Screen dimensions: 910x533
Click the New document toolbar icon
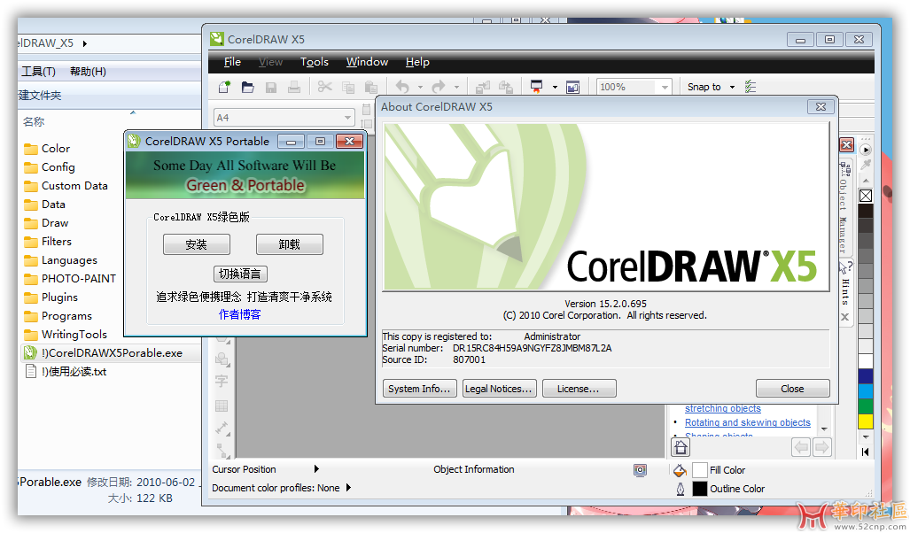224,87
